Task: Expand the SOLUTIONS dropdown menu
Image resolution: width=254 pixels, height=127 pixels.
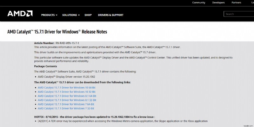Action: click(71, 15)
